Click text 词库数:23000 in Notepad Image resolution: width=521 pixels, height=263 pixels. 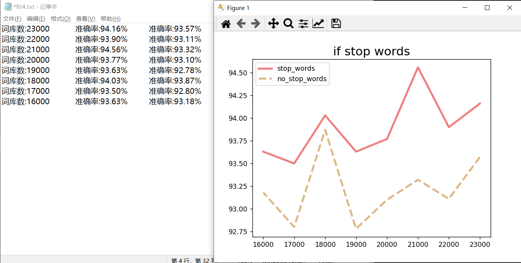pyautogui.click(x=26, y=29)
